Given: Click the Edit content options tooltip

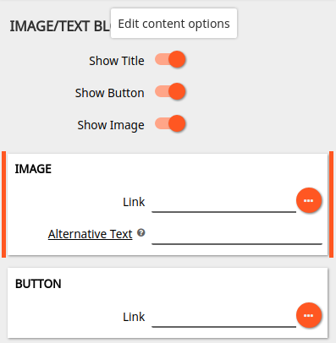Looking at the screenshot, I should tap(174, 24).
